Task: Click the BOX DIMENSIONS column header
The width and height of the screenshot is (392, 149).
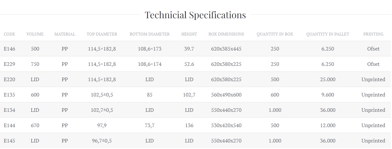Action: point(226,34)
